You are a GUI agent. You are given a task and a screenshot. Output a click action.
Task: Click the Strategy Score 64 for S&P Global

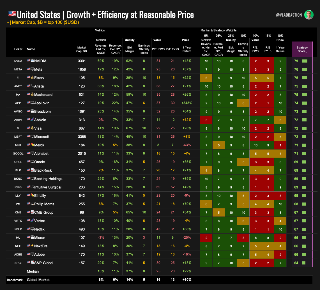pyautogui.click(x=296, y=263)
